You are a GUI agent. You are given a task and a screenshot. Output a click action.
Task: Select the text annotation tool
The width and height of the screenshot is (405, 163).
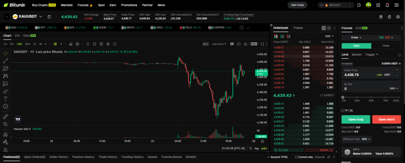click(6, 99)
